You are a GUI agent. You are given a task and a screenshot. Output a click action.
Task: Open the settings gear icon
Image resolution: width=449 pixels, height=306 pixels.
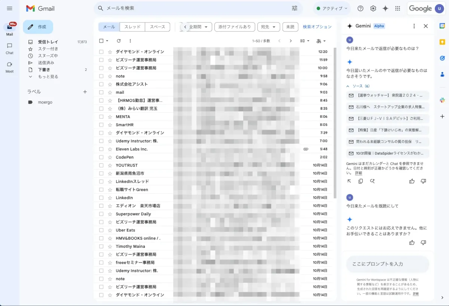click(373, 8)
